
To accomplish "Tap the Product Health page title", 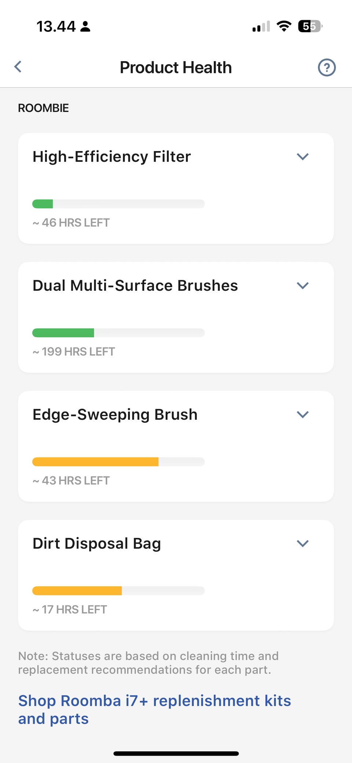I will 176,67.
